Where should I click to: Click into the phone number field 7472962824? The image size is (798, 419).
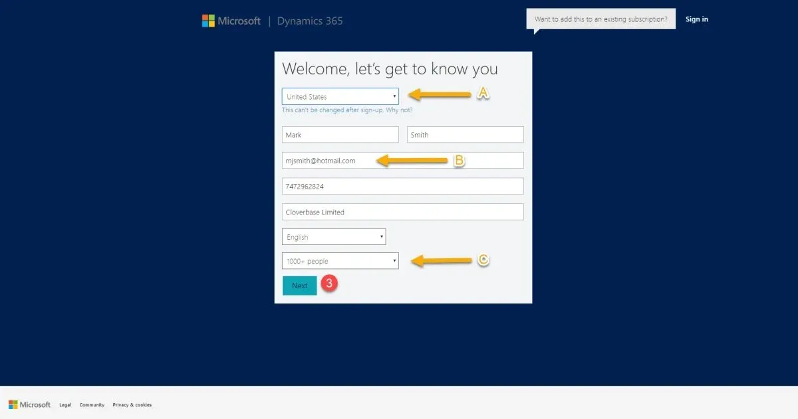click(x=403, y=187)
